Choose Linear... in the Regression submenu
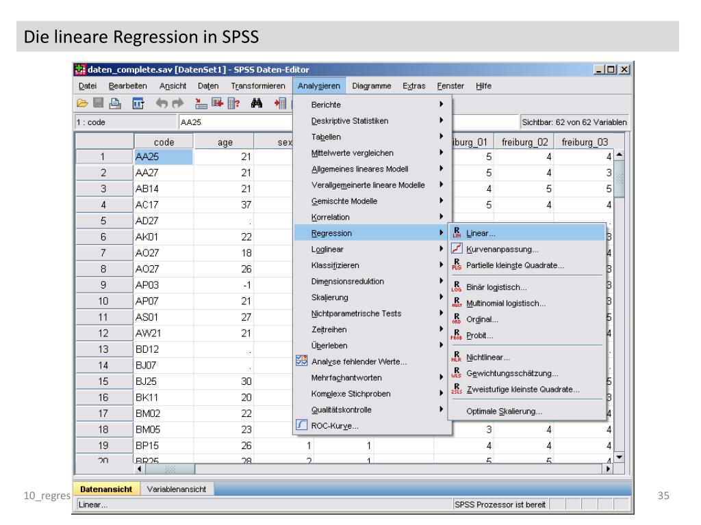 pyautogui.click(x=527, y=233)
